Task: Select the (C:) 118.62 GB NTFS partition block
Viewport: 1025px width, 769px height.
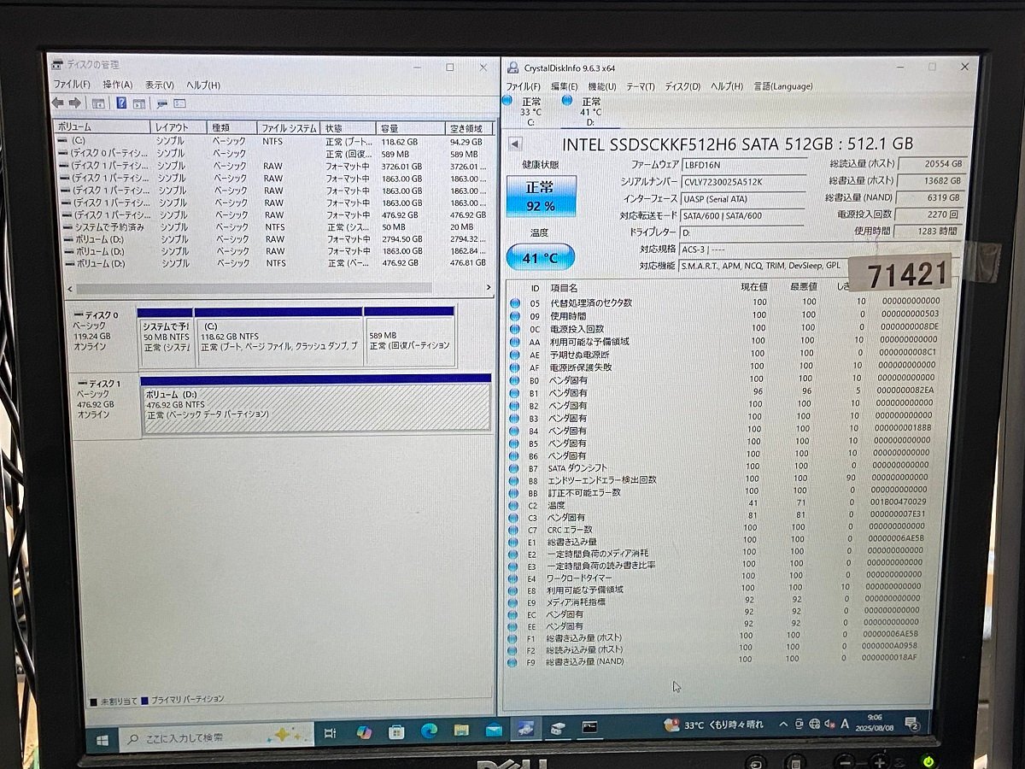Action: [x=279, y=337]
